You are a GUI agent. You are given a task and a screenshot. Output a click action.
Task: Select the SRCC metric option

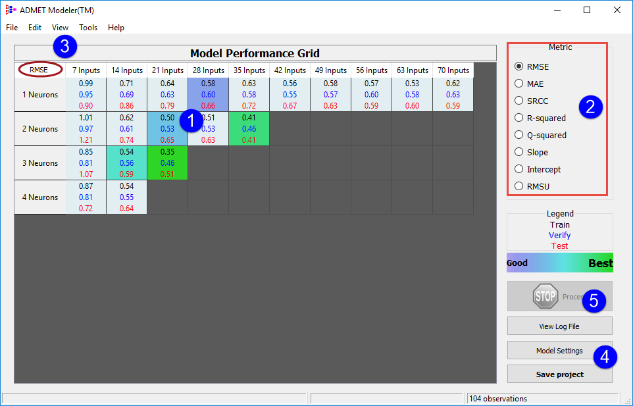click(x=519, y=101)
